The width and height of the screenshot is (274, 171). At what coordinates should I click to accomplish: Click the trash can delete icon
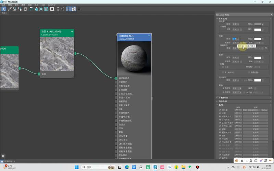pos(25,9)
